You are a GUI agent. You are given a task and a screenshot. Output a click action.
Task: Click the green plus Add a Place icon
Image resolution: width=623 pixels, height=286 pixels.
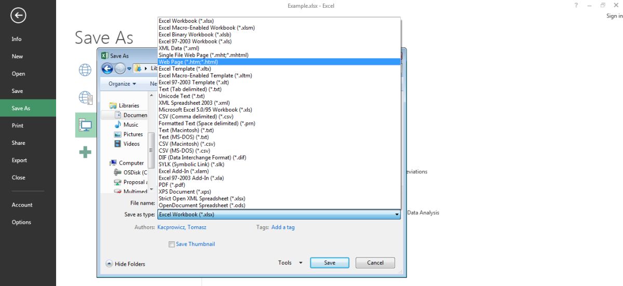pos(85,152)
